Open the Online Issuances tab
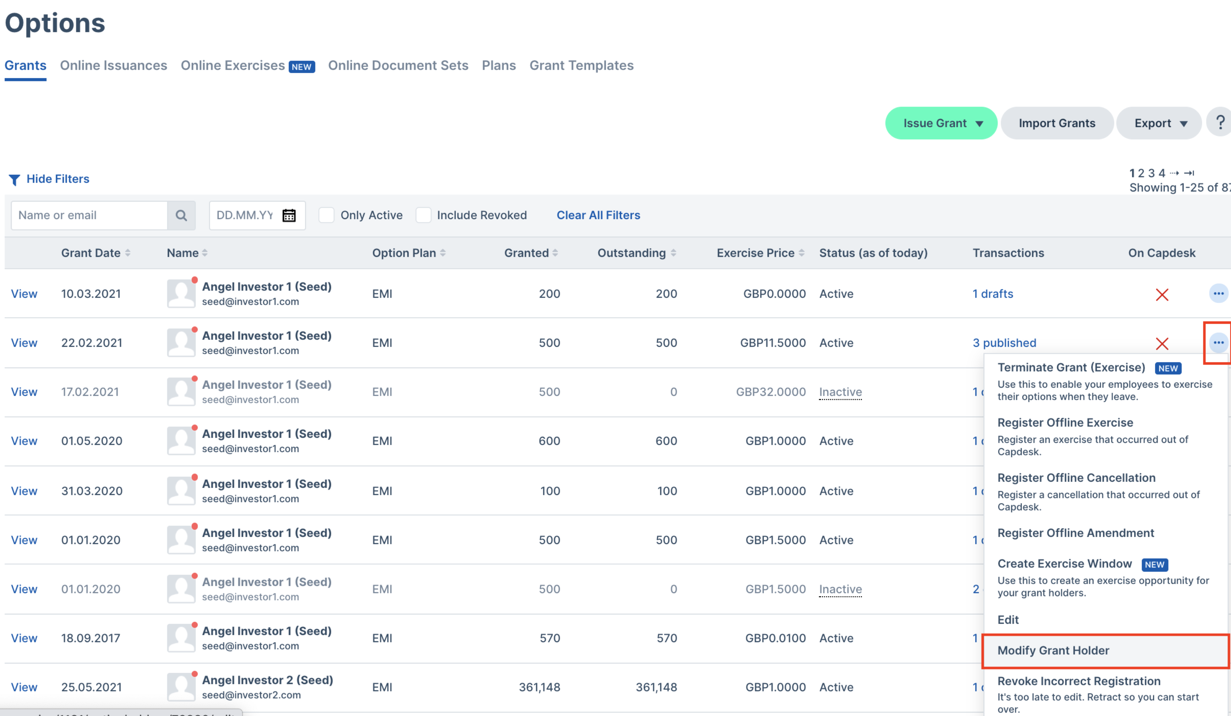 click(x=113, y=65)
